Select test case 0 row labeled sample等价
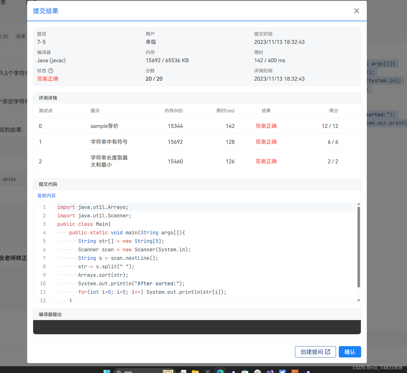407x373 pixels. (x=104, y=126)
